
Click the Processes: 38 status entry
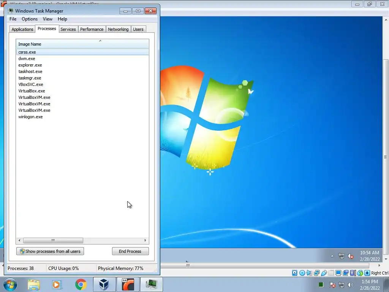(x=21, y=268)
